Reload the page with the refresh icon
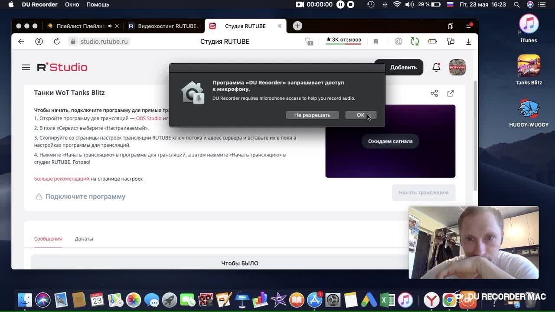This screenshot has height=312, width=555. click(x=57, y=42)
